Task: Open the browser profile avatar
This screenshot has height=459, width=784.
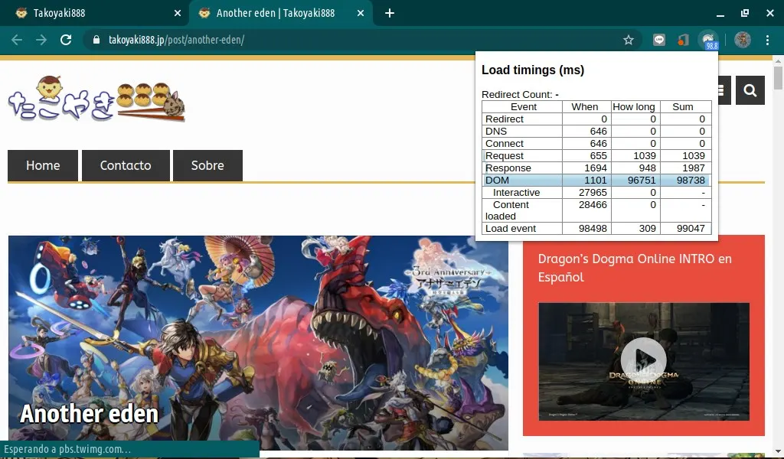Action: click(x=743, y=40)
